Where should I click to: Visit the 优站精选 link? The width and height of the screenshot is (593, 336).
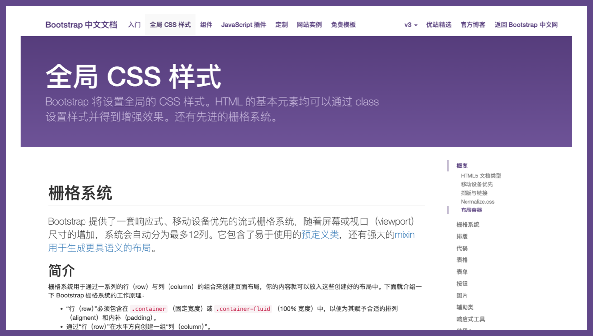click(x=439, y=25)
